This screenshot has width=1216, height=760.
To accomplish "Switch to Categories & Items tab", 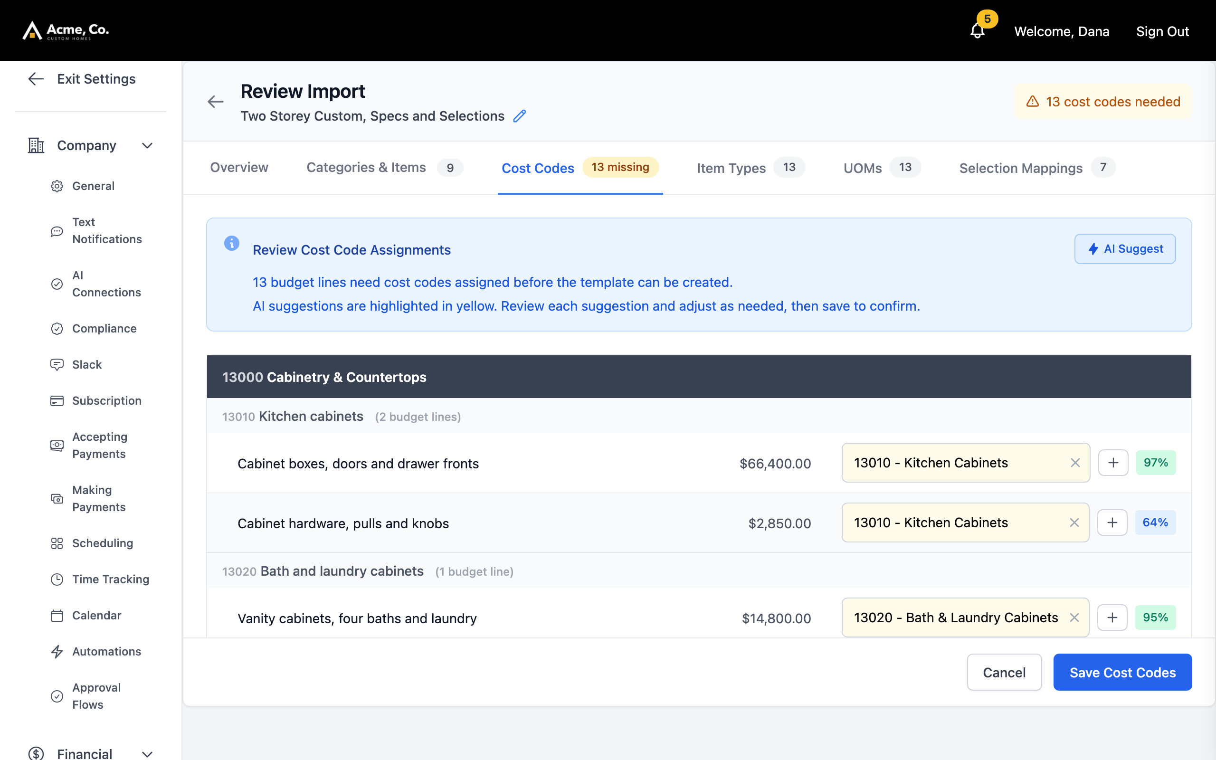I will [x=385, y=168].
